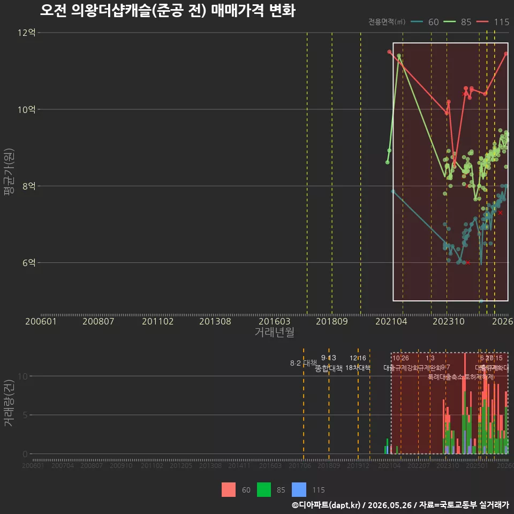This screenshot has height=514, width=514.
Task: Click the green 85 line legend swatch
Action: [449, 22]
